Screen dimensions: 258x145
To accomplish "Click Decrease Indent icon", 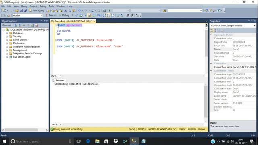I will click(x=128, y=15).
